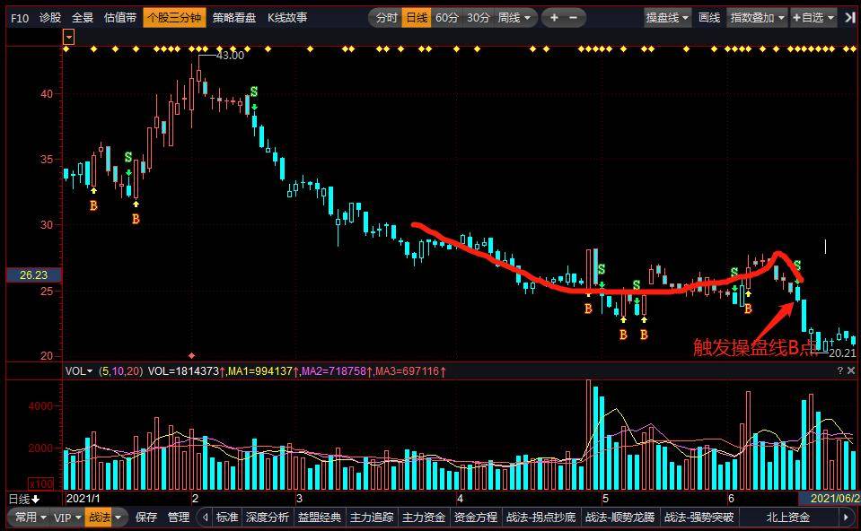Select the 战法-拐点抄底 strategy
The height and width of the screenshot is (531, 861).
(540, 517)
